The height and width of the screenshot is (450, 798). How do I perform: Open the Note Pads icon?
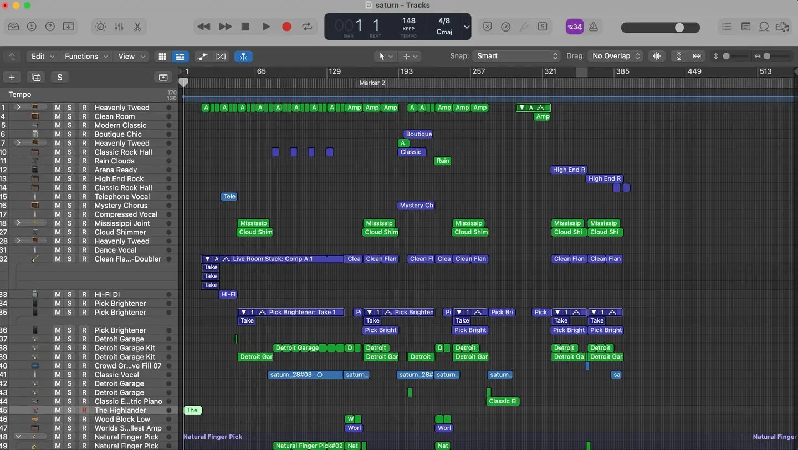tap(746, 27)
